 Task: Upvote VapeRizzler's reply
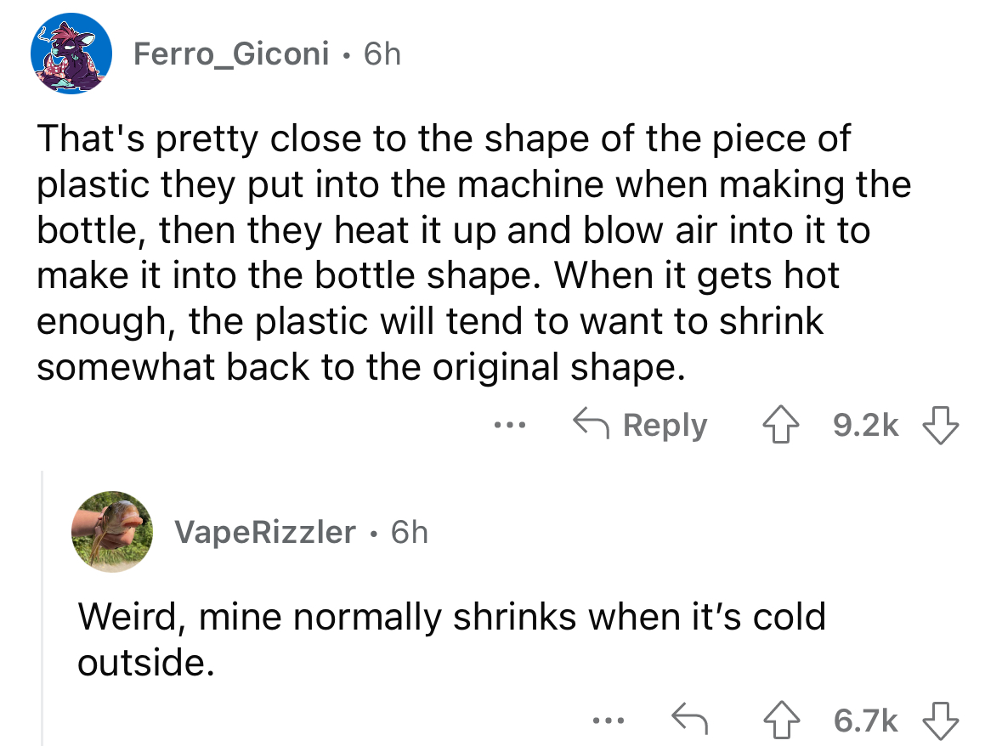pyautogui.click(x=782, y=721)
